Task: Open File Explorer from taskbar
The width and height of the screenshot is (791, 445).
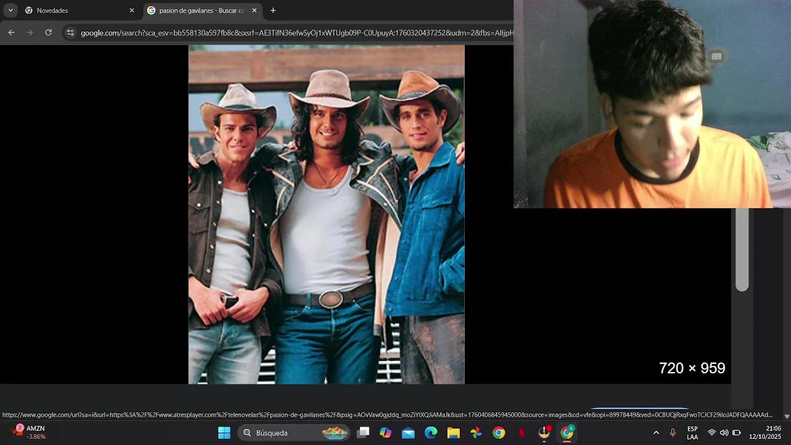Action: point(454,433)
